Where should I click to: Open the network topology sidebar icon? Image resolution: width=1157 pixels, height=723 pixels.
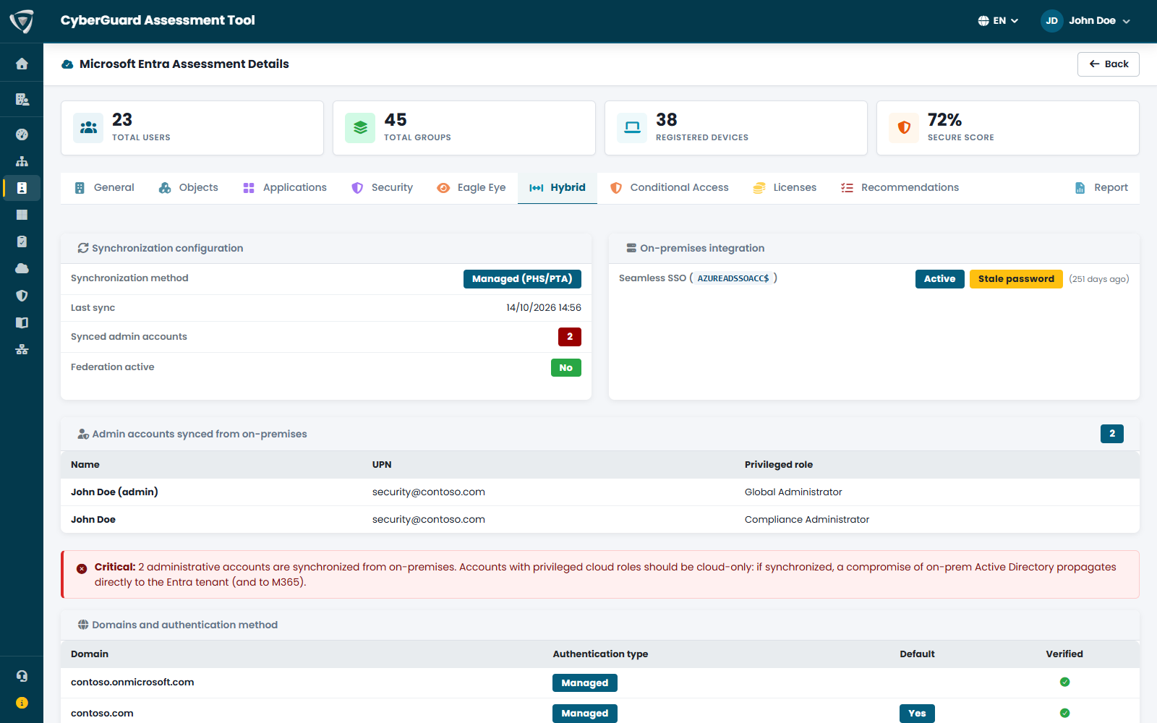point(22,349)
